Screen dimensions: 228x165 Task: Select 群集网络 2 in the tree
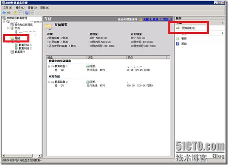pyautogui.click(x=25, y=48)
